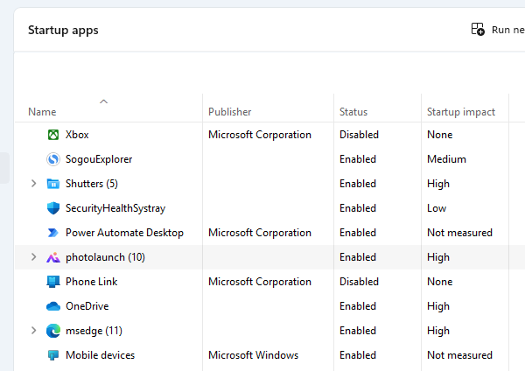Screen dimensions: 525x371
Task: Select the photolaunch (10) row name
Action: pos(106,257)
